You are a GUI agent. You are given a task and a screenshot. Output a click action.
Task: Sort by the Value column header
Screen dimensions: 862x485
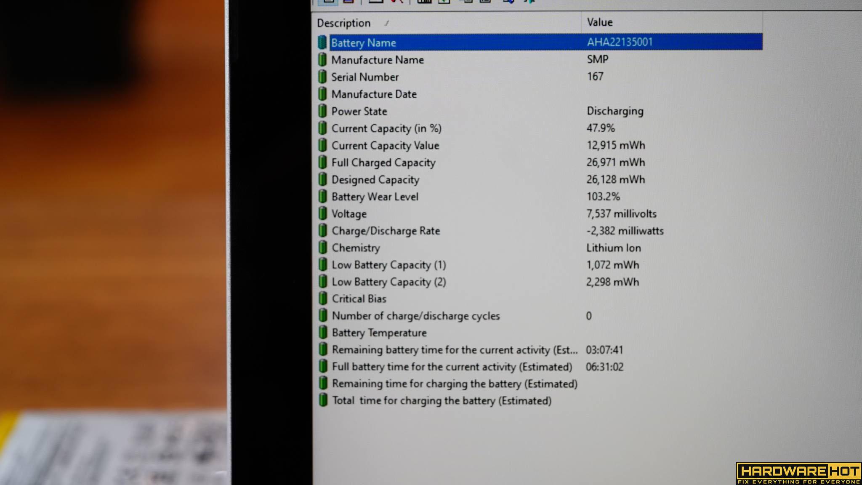click(600, 22)
